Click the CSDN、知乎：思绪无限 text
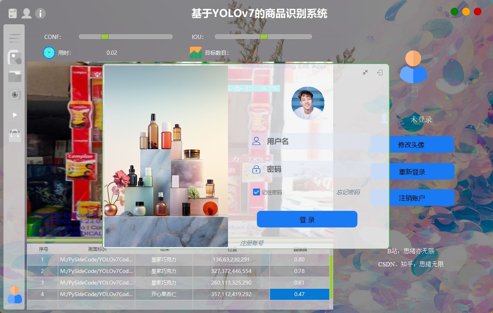The height and width of the screenshot is (313, 493). click(411, 264)
